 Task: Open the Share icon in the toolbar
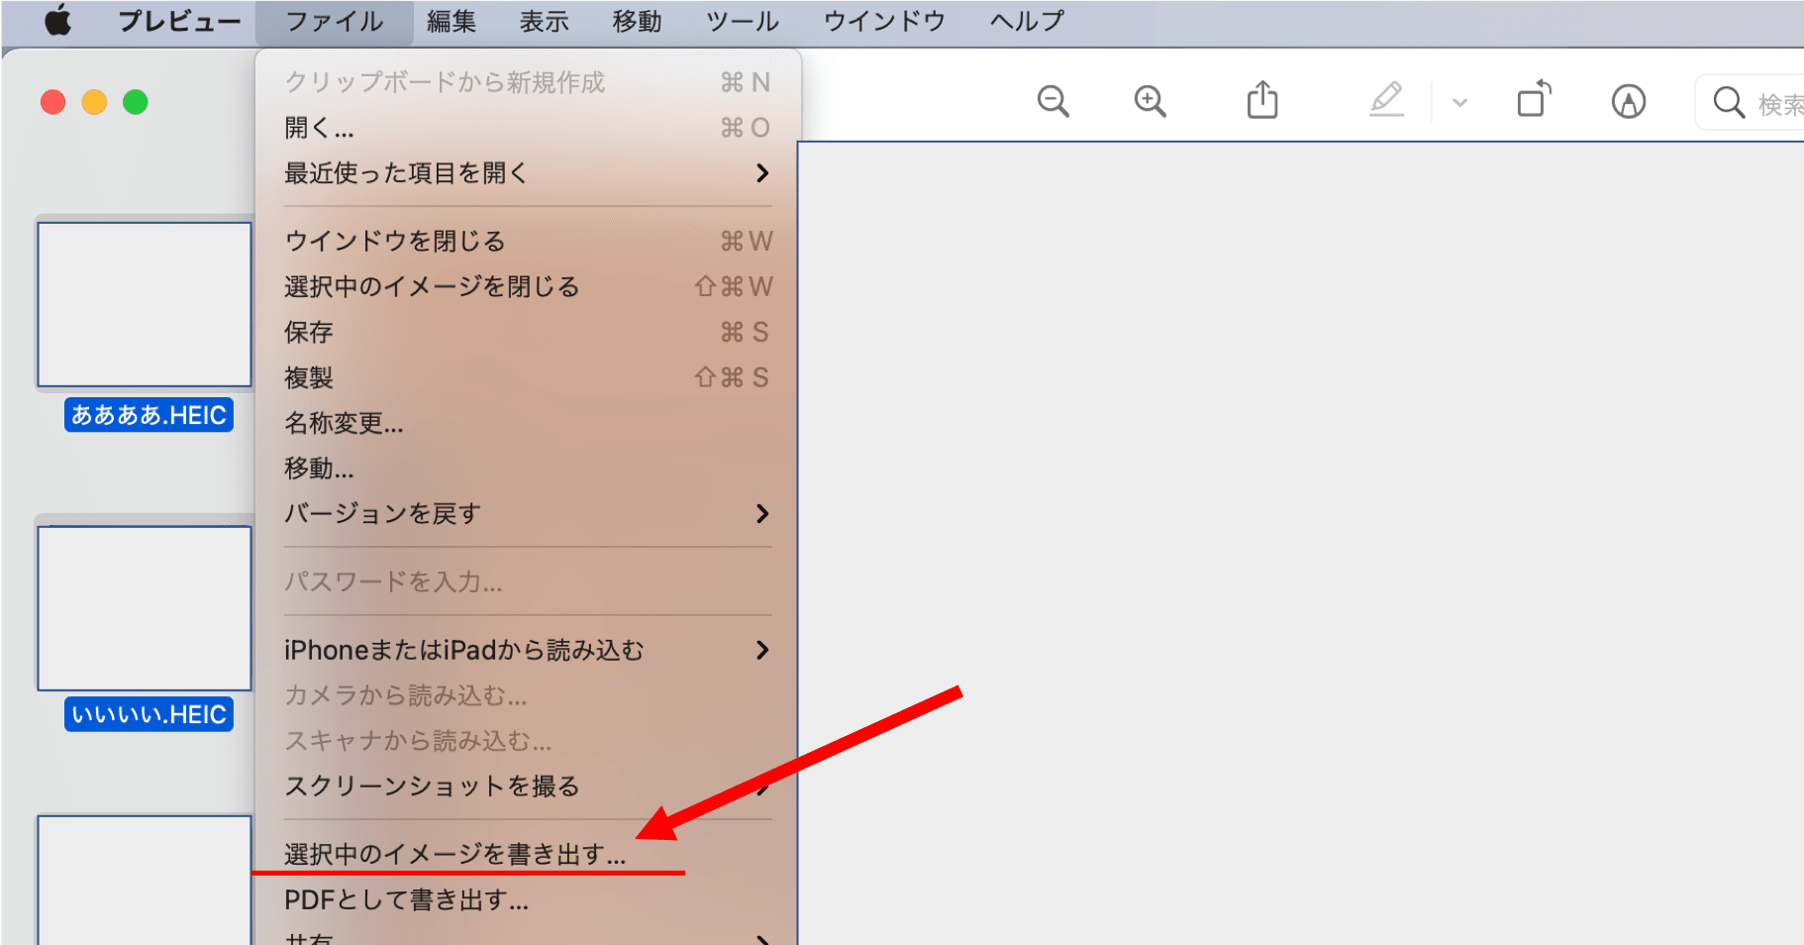tap(1260, 100)
